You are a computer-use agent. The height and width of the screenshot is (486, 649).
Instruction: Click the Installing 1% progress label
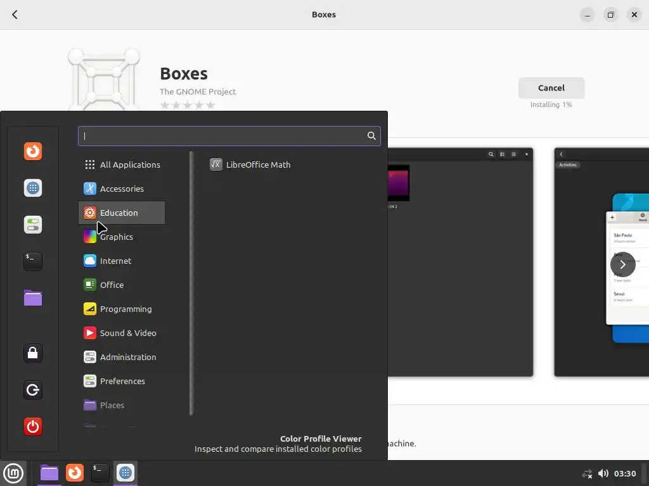pos(551,104)
